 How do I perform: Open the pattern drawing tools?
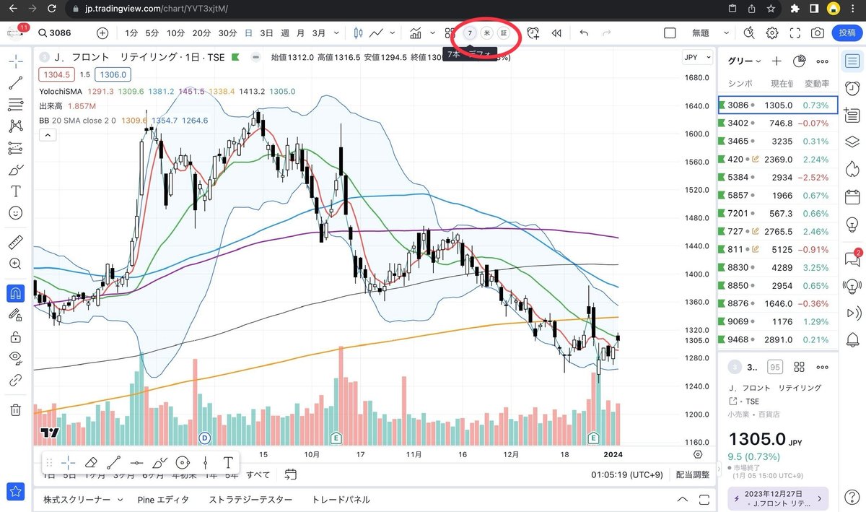pos(15,126)
